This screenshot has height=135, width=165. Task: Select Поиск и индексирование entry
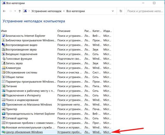(x=22, y=100)
